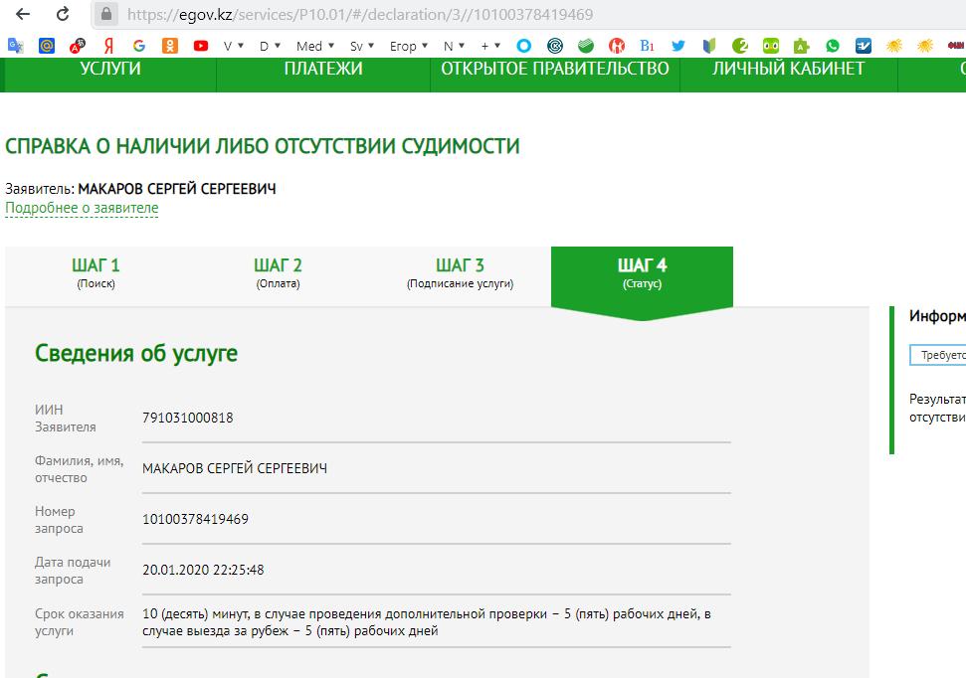Open the Sv bookmarks folder dropdown

362,46
